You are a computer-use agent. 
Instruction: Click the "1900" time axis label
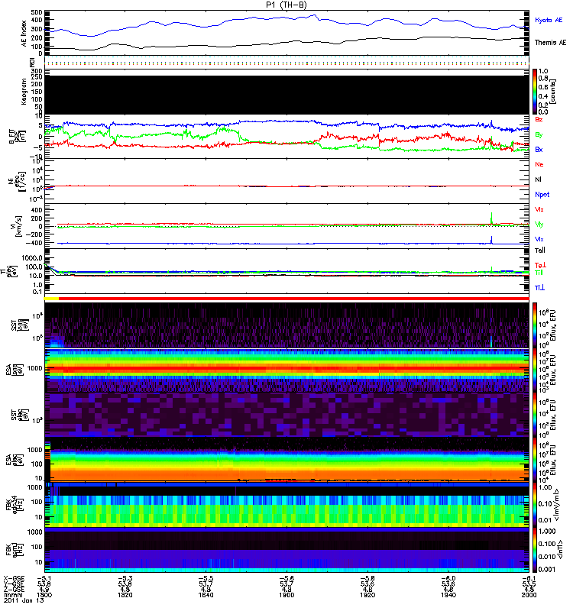tap(286, 595)
